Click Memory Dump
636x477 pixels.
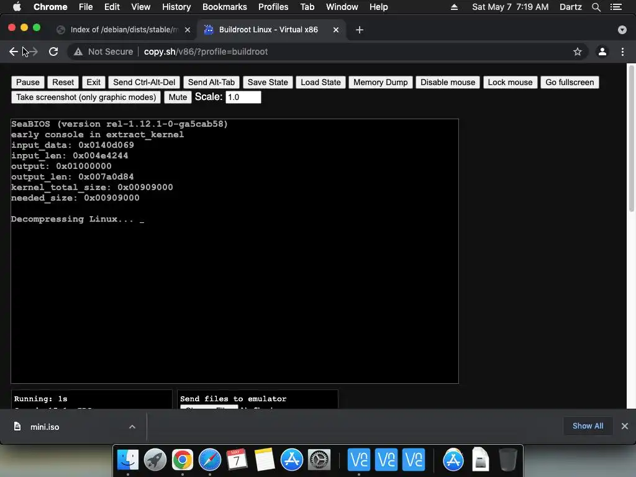click(x=381, y=83)
